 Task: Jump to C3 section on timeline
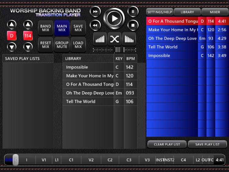point(129,160)
